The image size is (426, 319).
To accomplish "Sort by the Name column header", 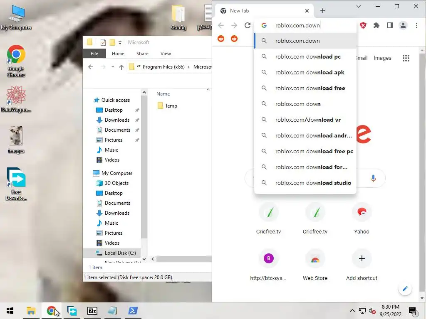I will [163, 94].
